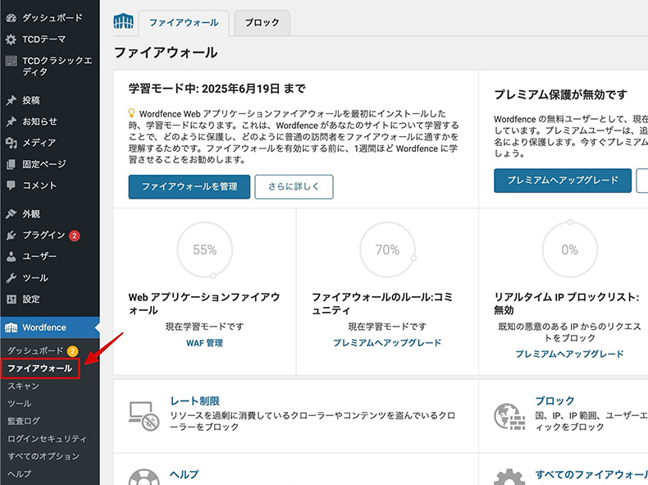Click the rate limiting laptop icon

pyautogui.click(x=144, y=416)
